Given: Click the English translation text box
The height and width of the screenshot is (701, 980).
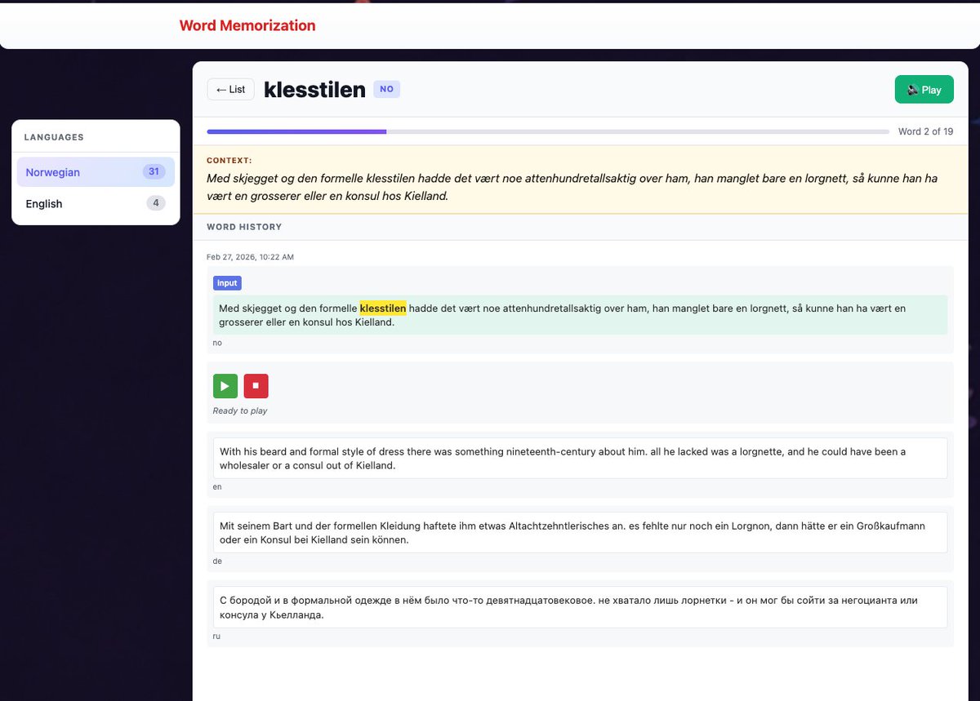Looking at the screenshot, I should (x=580, y=459).
